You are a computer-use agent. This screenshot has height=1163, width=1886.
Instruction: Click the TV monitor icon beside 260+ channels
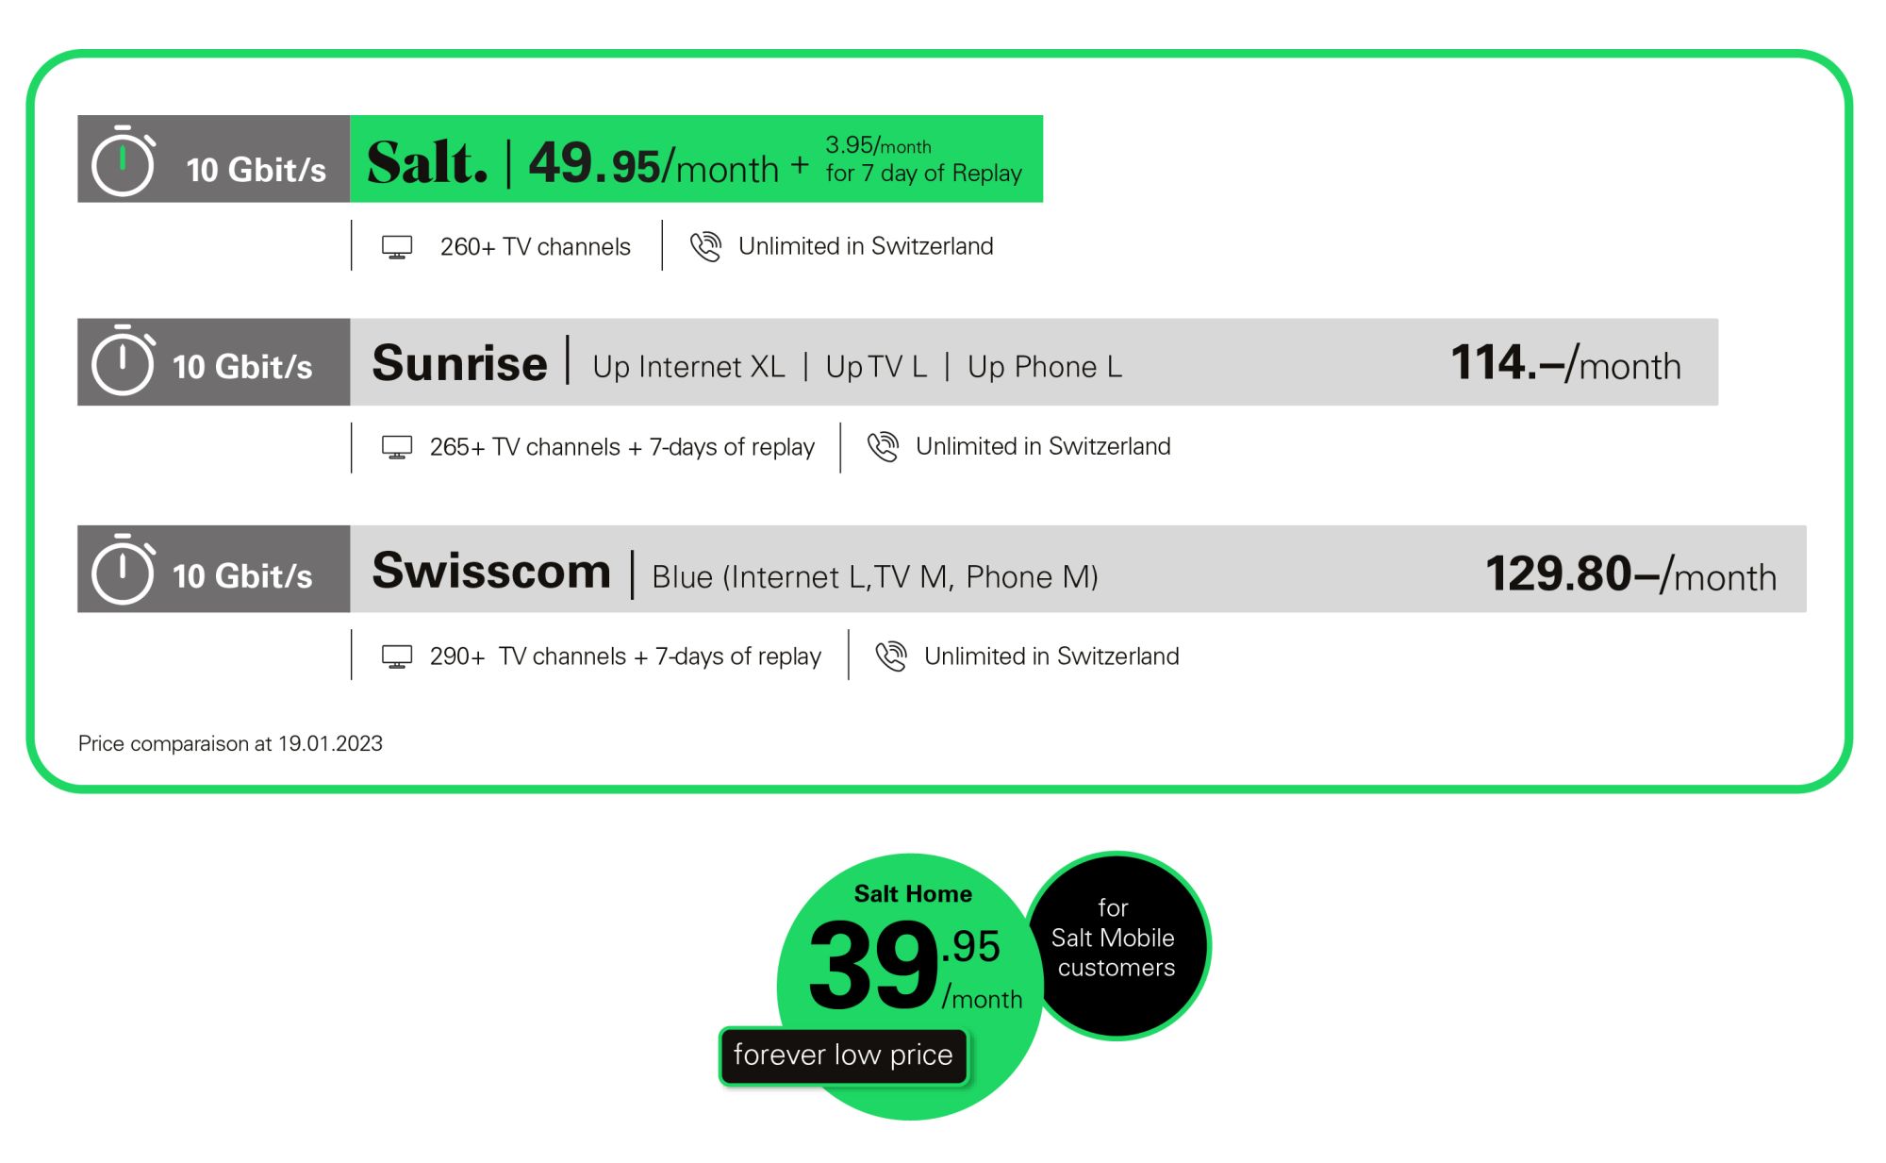[x=397, y=247]
